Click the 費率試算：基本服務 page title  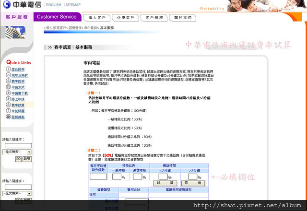point(73,47)
